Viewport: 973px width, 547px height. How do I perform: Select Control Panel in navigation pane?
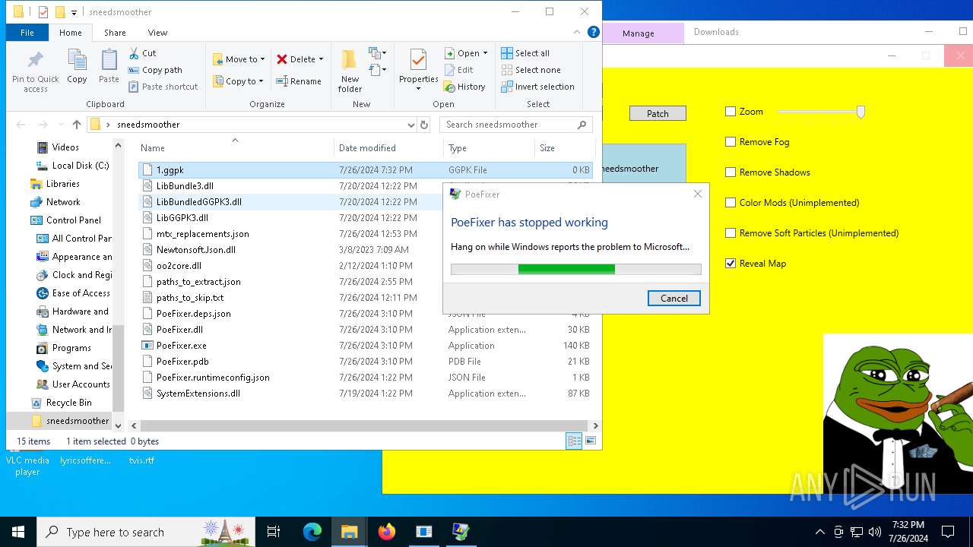[x=74, y=220]
